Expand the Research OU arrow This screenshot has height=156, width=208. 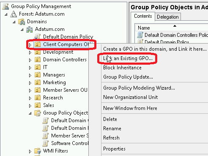pyautogui.click(x=30, y=98)
